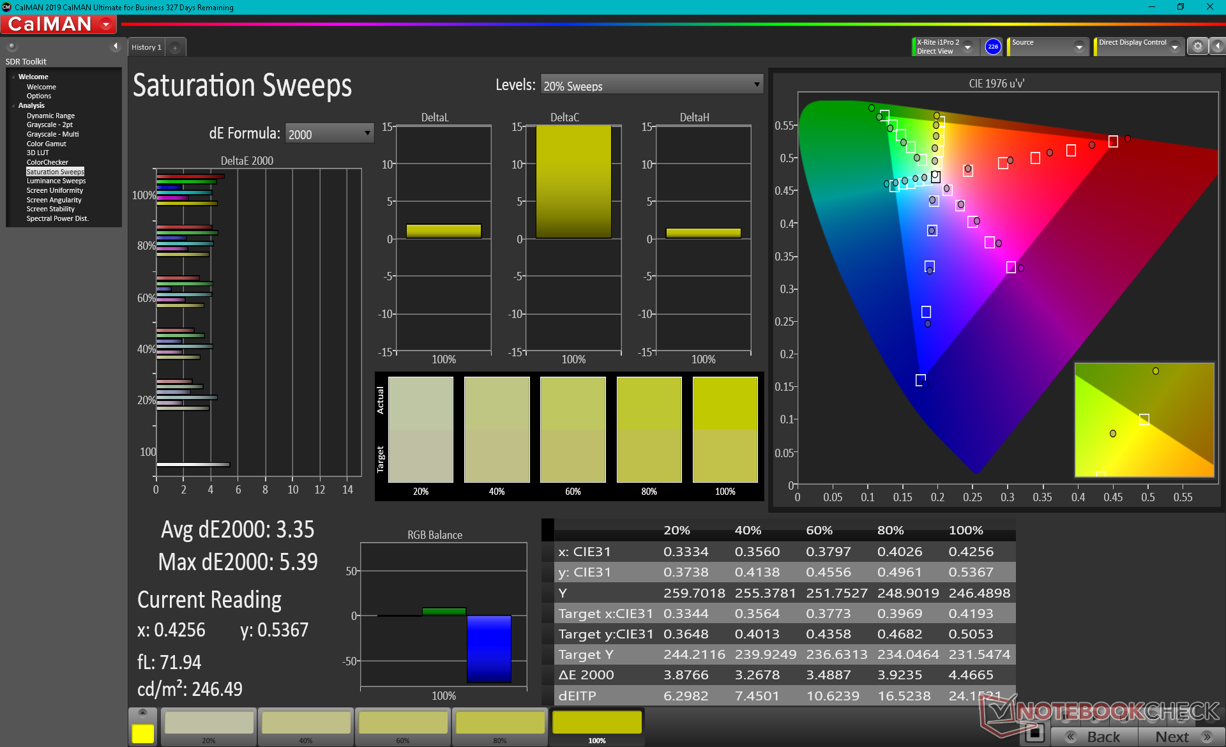
Task: Click the settings gear icon
Action: pyautogui.click(x=1197, y=47)
